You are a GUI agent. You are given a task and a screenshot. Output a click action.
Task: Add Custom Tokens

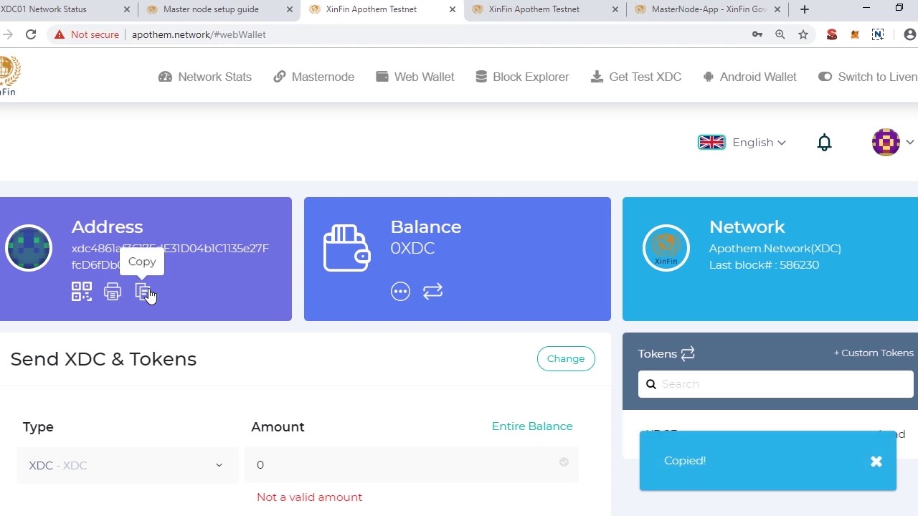point(874,353)
